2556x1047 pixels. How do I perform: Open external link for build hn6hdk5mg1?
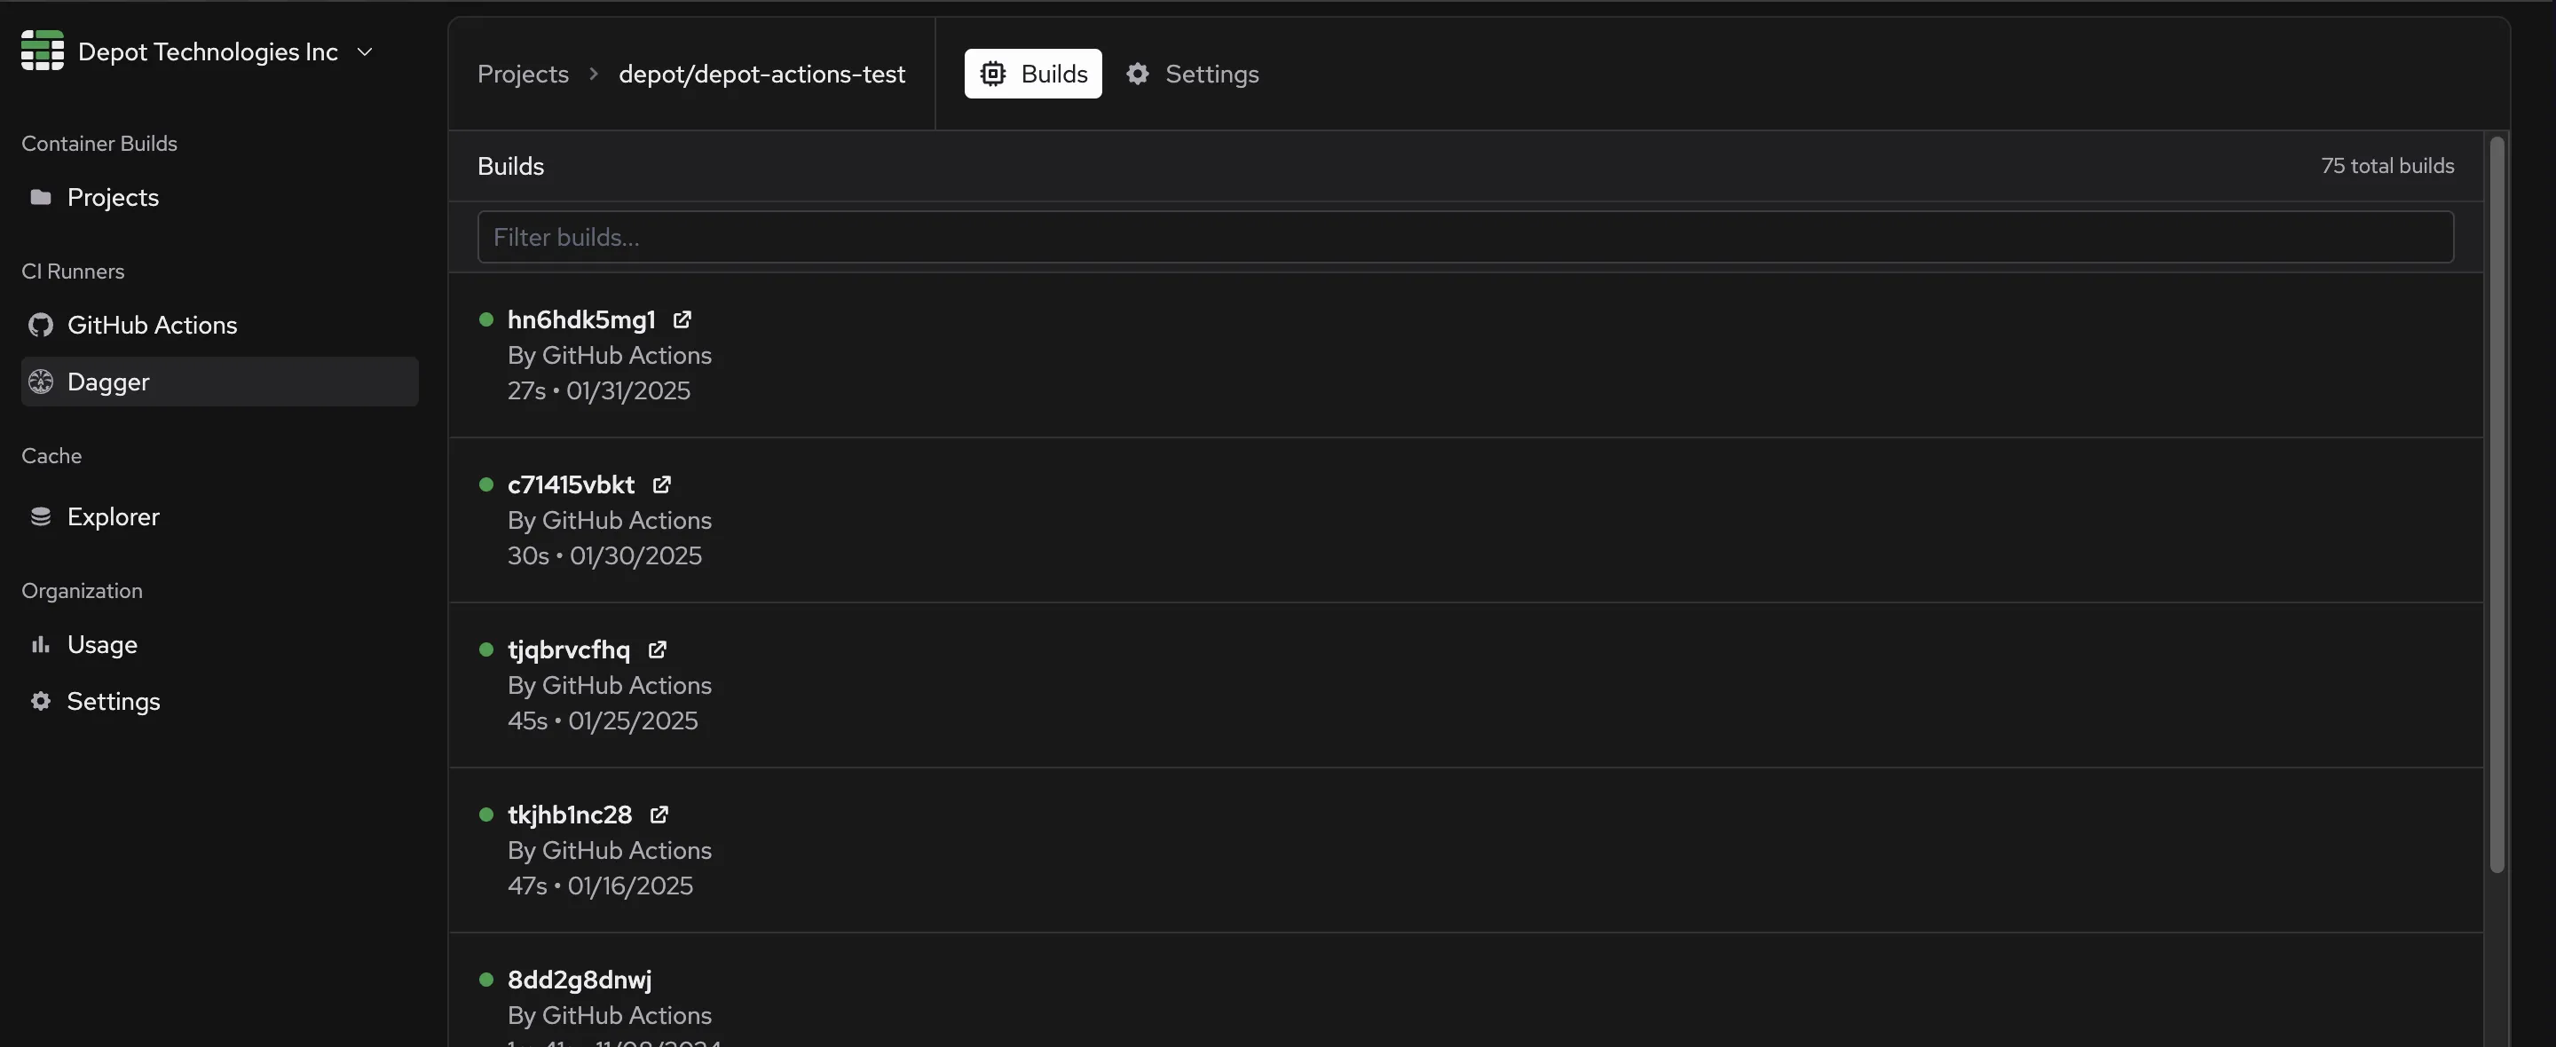tap(682, 319)
